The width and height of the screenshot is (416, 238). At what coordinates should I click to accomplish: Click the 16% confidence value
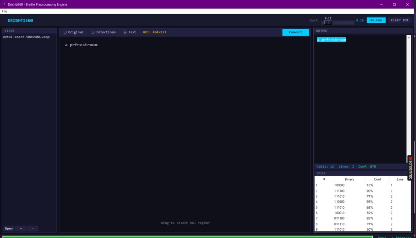click(370, 185)
